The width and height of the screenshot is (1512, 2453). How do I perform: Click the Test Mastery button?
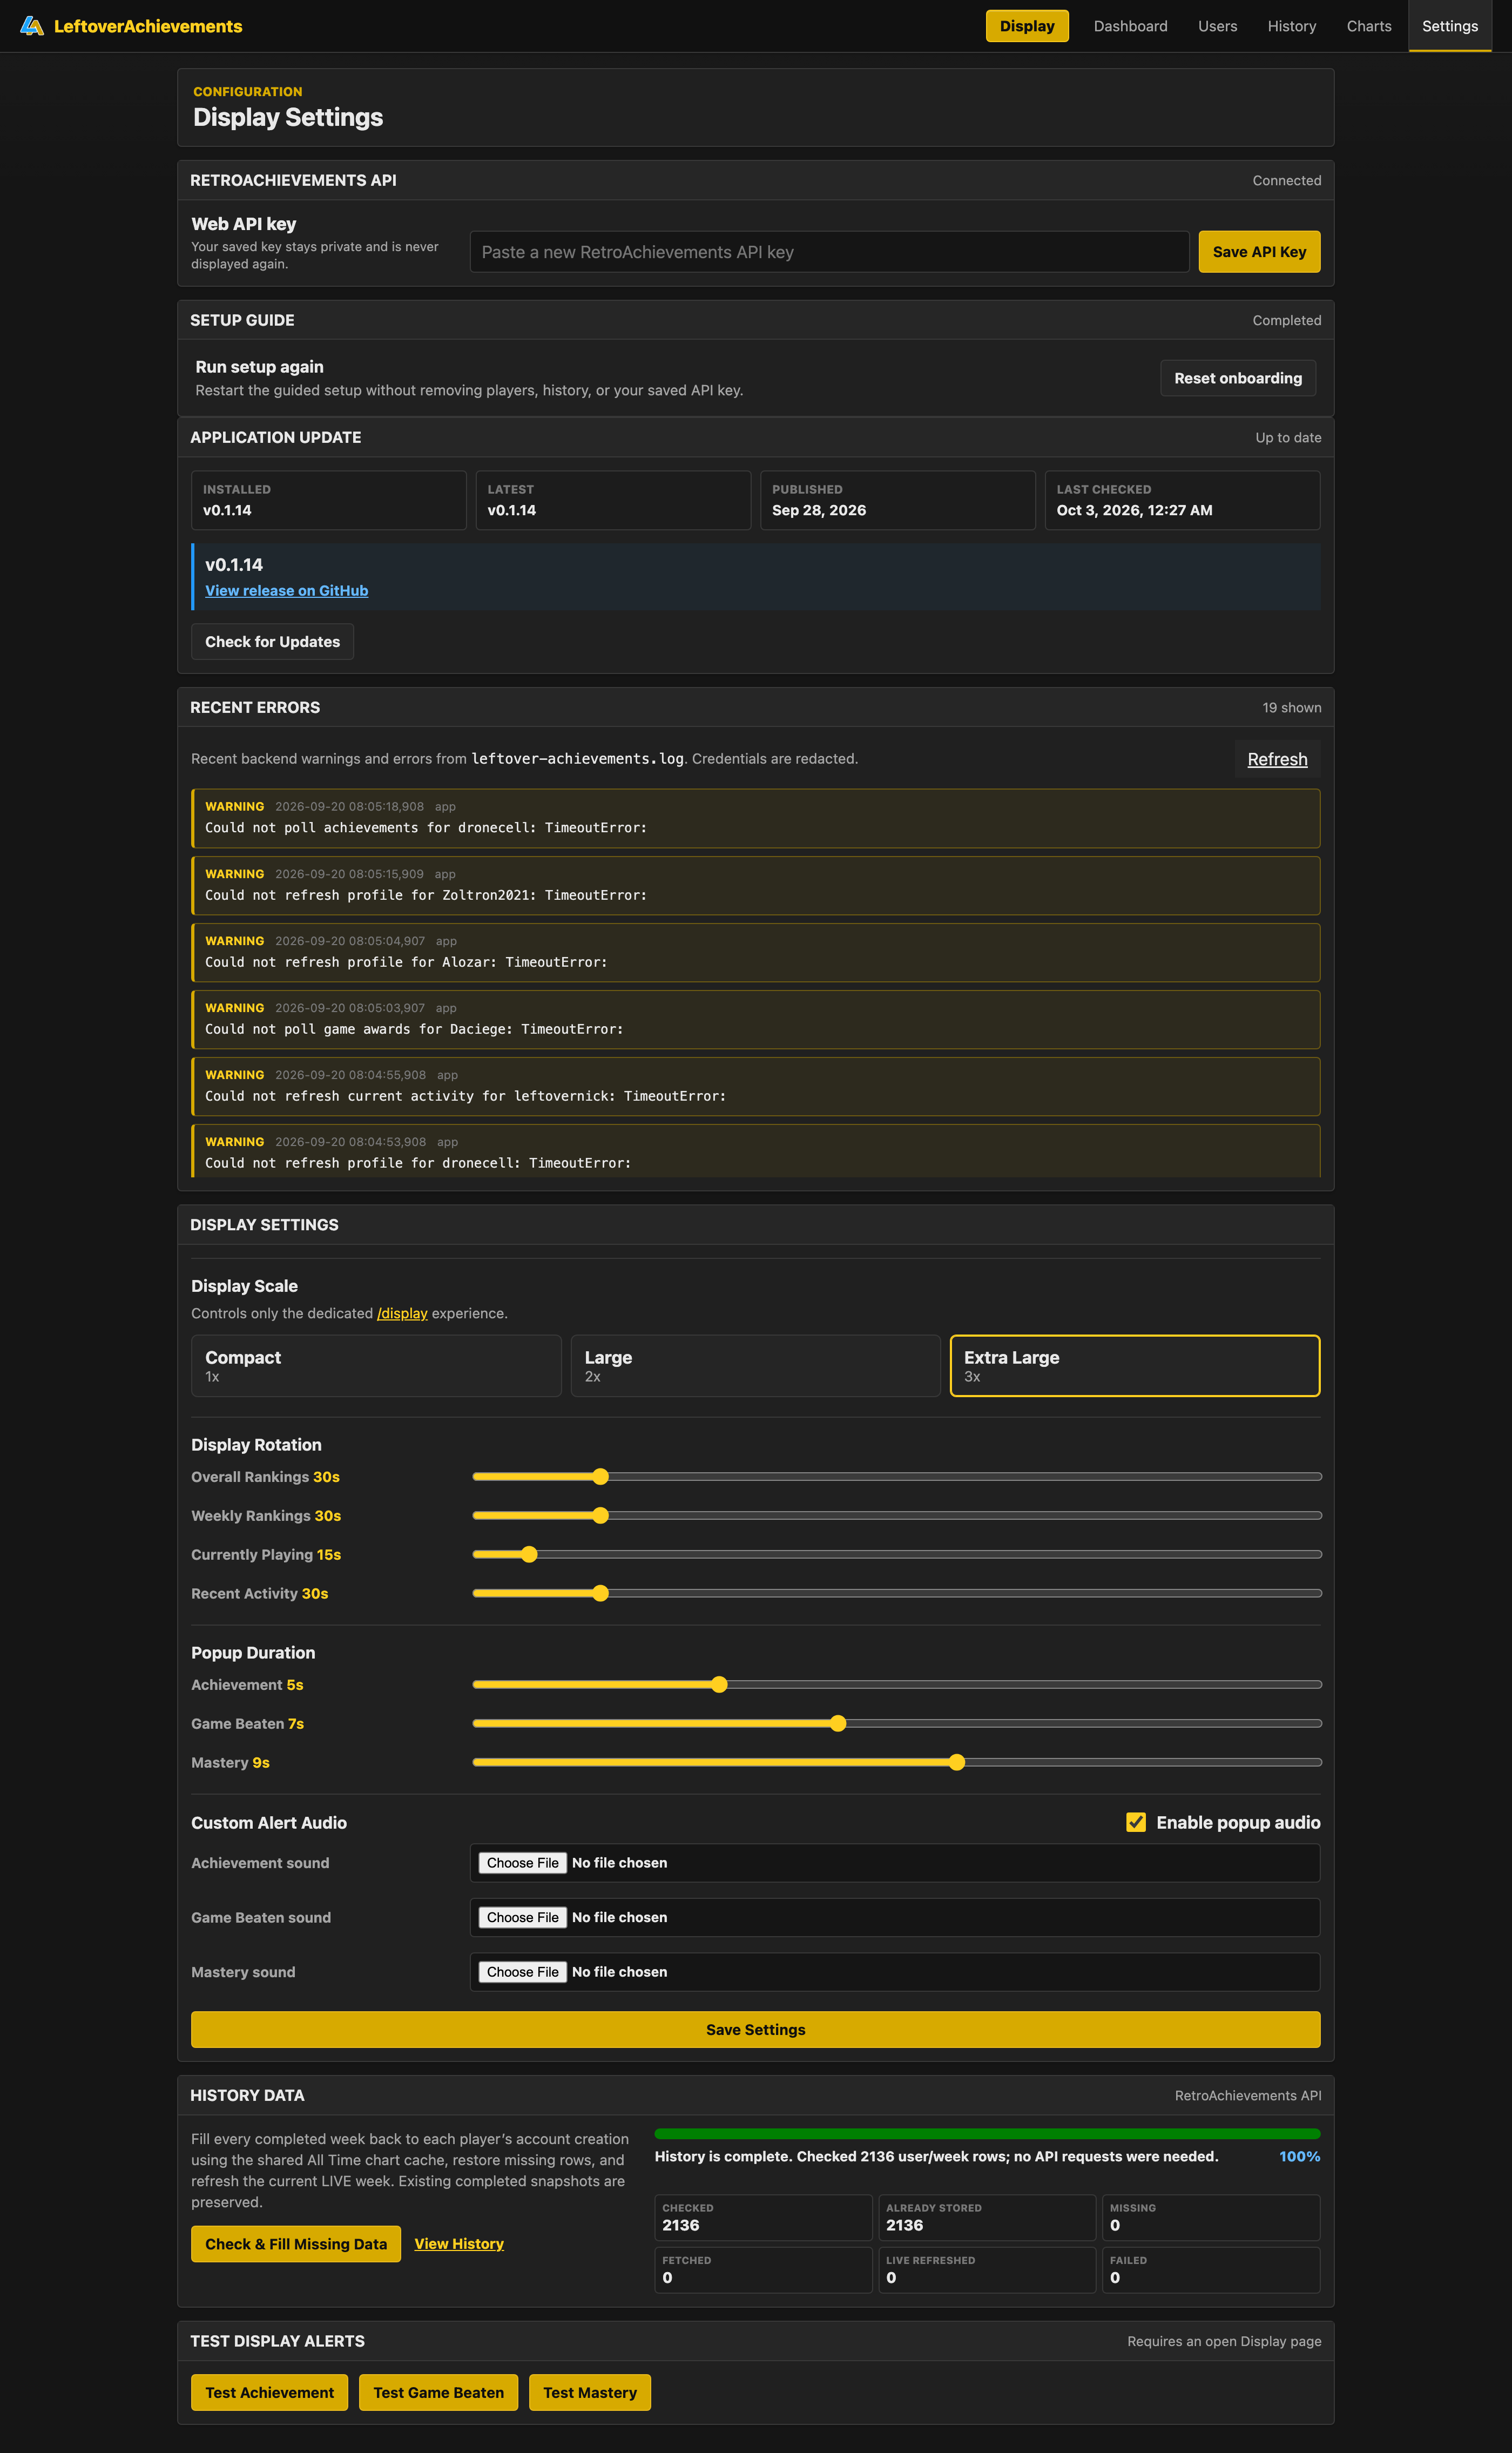point(590,2393)
